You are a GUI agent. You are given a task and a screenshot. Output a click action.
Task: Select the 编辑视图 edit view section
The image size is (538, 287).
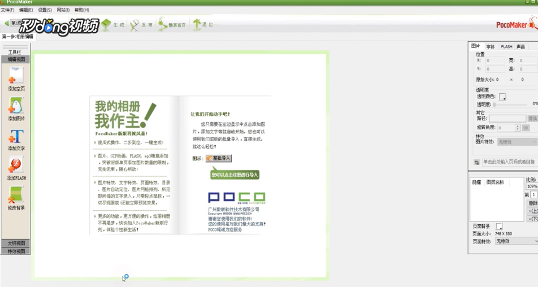(x=16, y=59)
